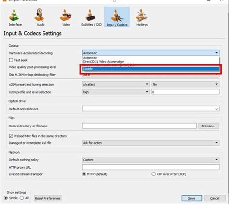Open the x264 preset ultrafast dropdown
Screen dimensions: 229x204
pyautogui.click(x=116, y=84)
